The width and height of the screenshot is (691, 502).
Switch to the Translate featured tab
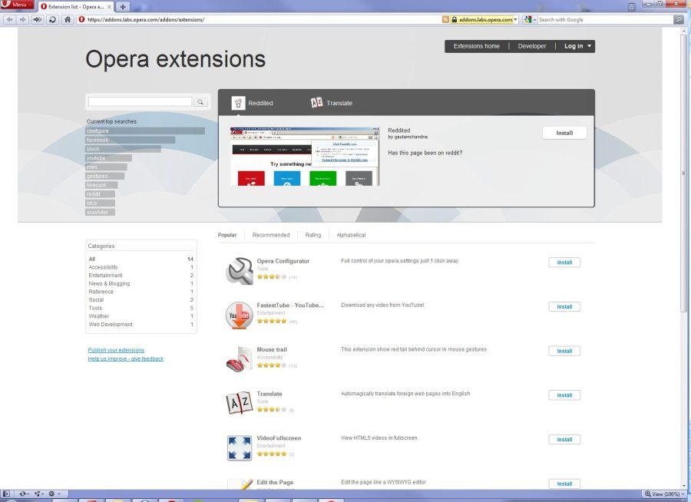pos(332,103)
